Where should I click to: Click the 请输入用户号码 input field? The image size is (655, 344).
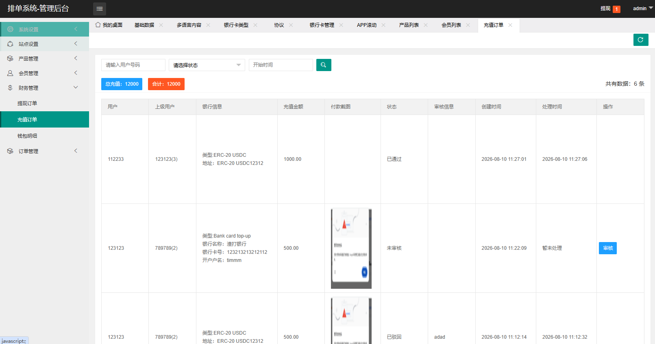click(133, 65)
